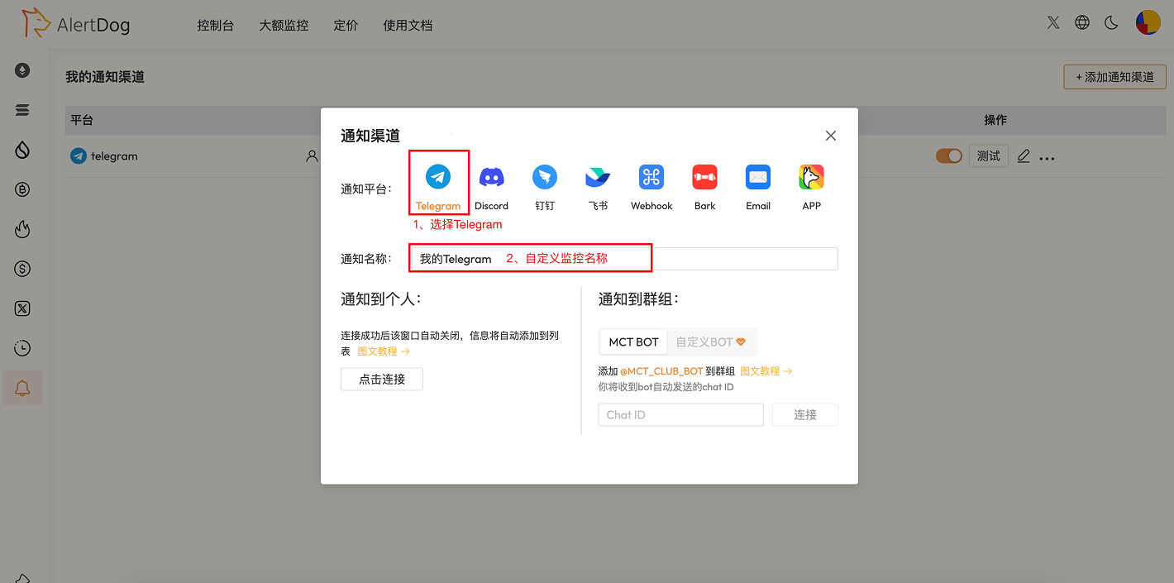
Task: Switch to dark mode with moon icon
Action: pyautogui.click(x=1110, y=22)
